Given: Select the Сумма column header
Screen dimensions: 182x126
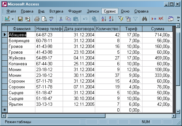Looking at the screenshot, I should (158, 29).
